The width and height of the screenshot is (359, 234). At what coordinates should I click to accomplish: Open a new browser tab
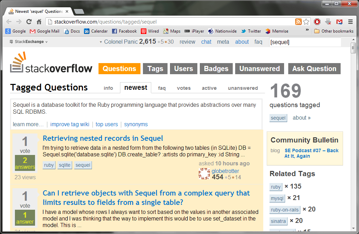pyautogui.click(x=79, y=11)
